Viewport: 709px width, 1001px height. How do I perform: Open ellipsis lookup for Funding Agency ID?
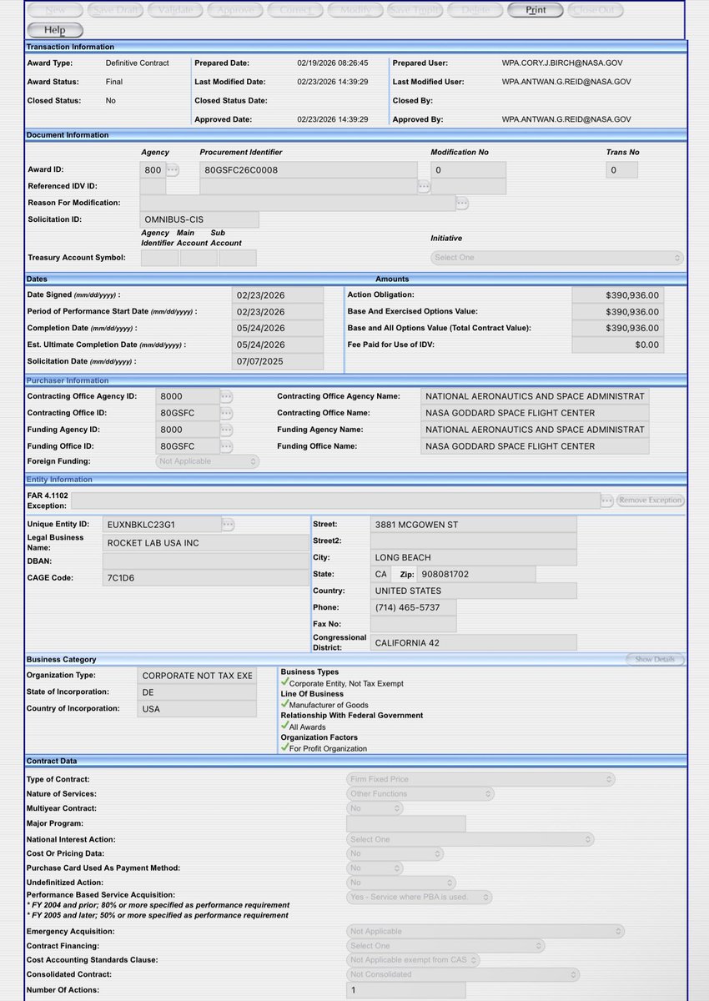(226, 430)
